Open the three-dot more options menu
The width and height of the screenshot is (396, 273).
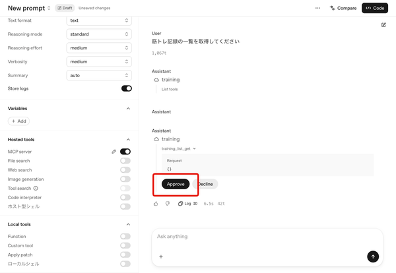tap(317, 8)
